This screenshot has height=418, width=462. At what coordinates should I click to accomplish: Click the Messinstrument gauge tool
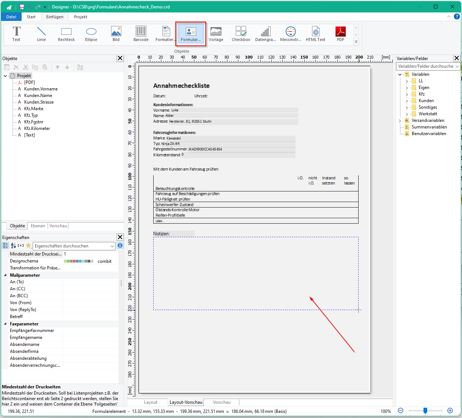point(291,34)
